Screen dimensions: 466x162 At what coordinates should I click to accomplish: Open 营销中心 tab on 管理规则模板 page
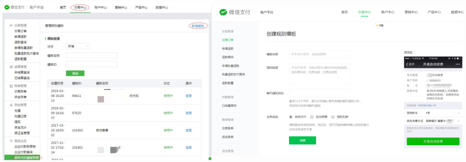121,8
